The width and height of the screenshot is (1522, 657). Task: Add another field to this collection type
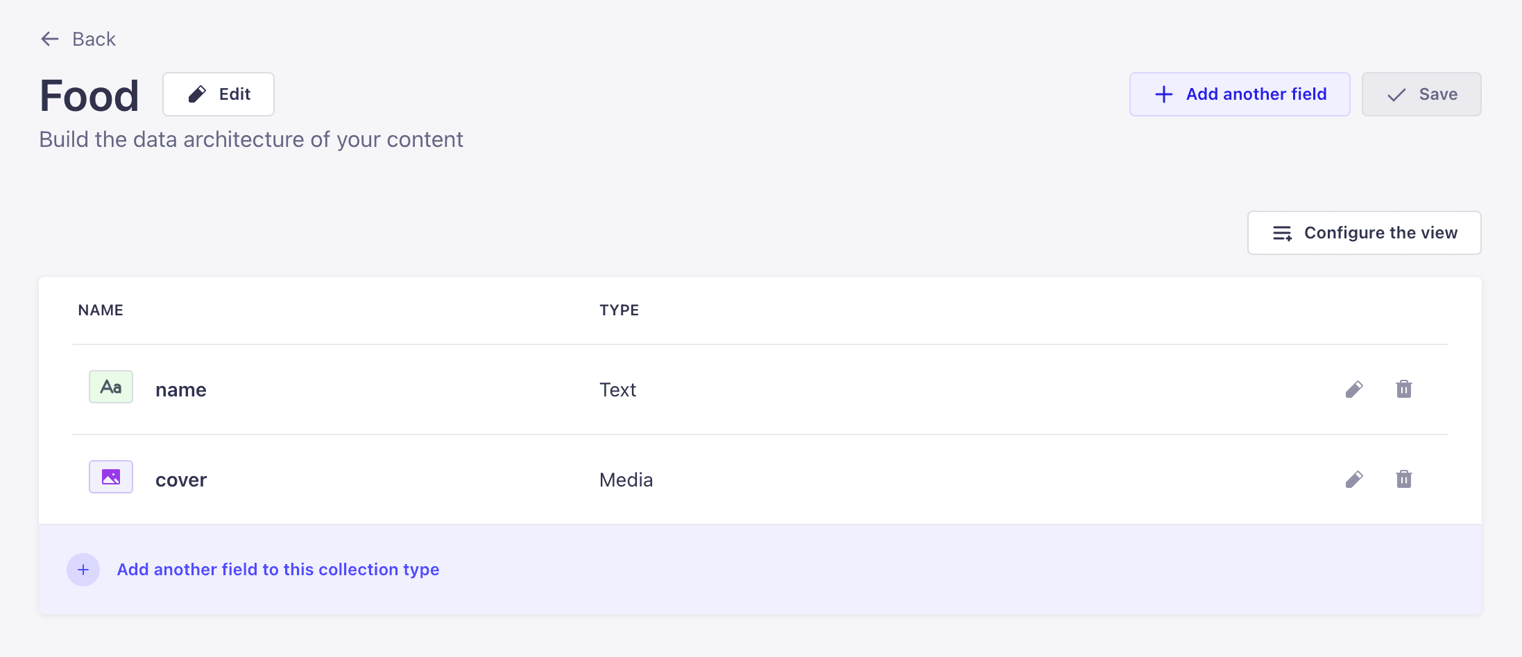pos(278,570)
